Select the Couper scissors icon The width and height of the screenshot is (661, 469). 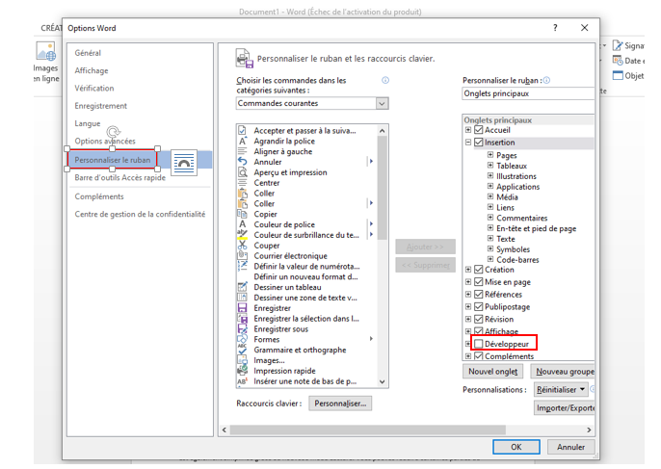tap(243, 246)
